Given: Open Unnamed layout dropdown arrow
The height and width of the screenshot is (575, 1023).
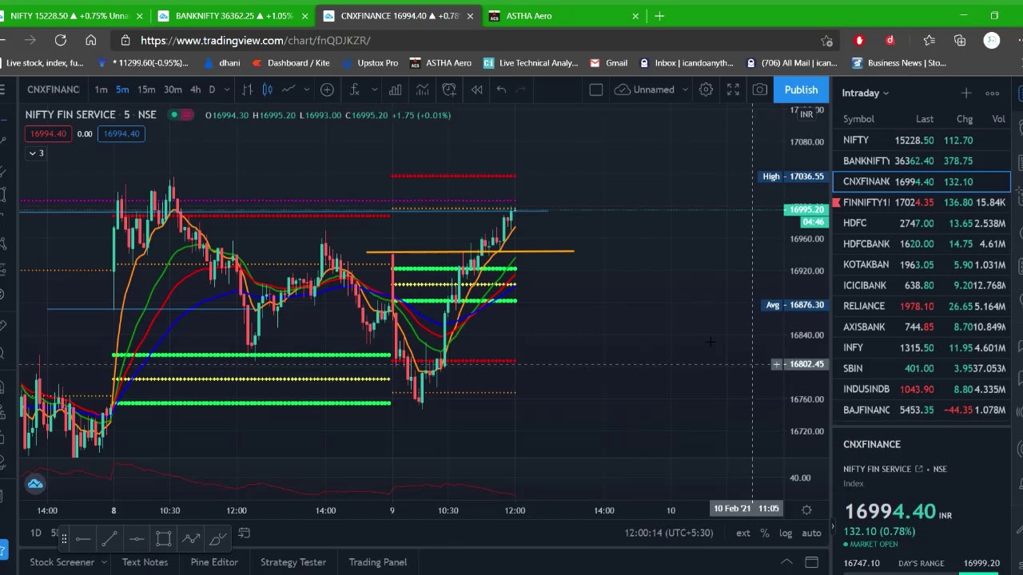Looking at the screenshot, I should pyautogui.click(x=684, y=89).
